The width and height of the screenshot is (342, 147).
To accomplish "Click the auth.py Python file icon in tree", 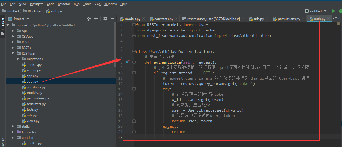I will (x=24, y=82).
